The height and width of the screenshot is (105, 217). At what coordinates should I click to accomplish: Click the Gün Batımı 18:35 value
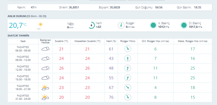(197, 7)
